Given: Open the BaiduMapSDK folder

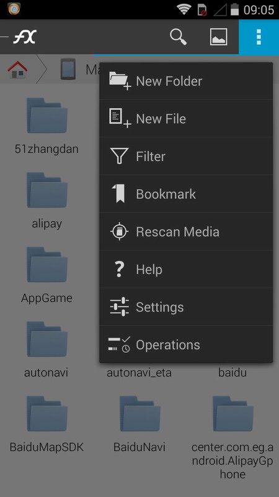Looking at the screenshot, I should point(47,424).
